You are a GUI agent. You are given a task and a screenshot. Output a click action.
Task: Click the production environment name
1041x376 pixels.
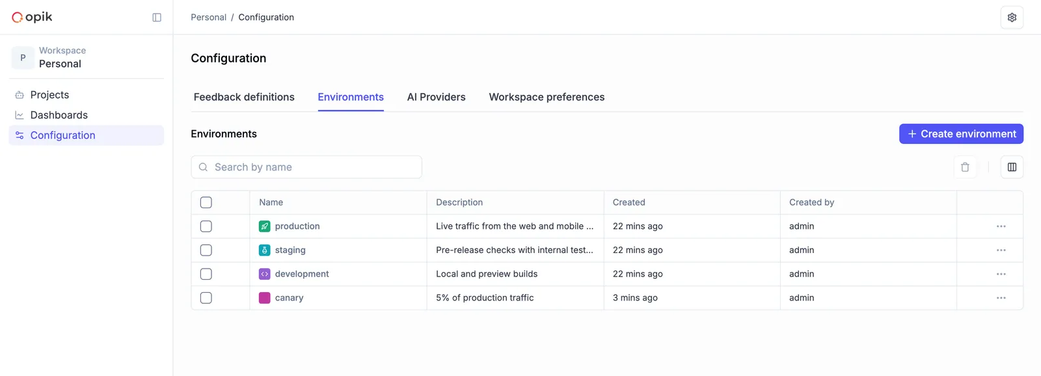(297, 226)
